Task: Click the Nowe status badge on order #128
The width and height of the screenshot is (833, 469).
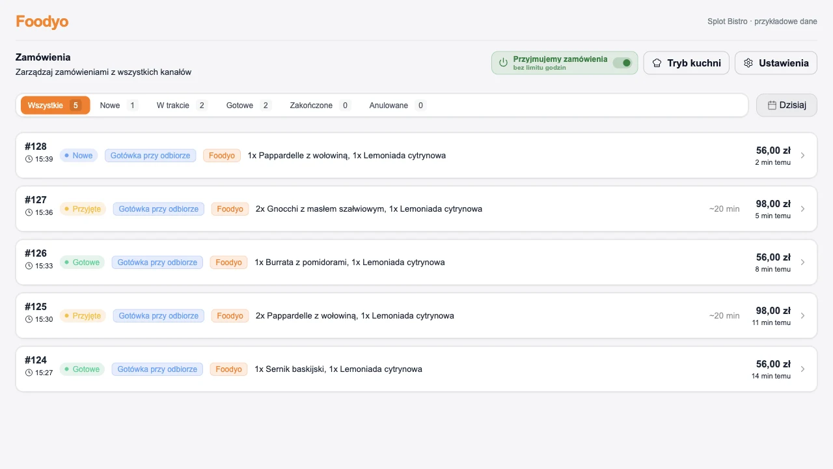Action: 79,156
